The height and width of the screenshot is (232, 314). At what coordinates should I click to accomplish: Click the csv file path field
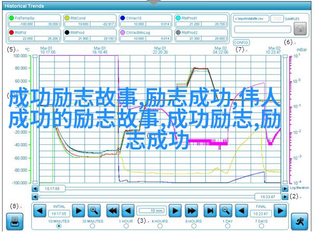coord(251,19)
